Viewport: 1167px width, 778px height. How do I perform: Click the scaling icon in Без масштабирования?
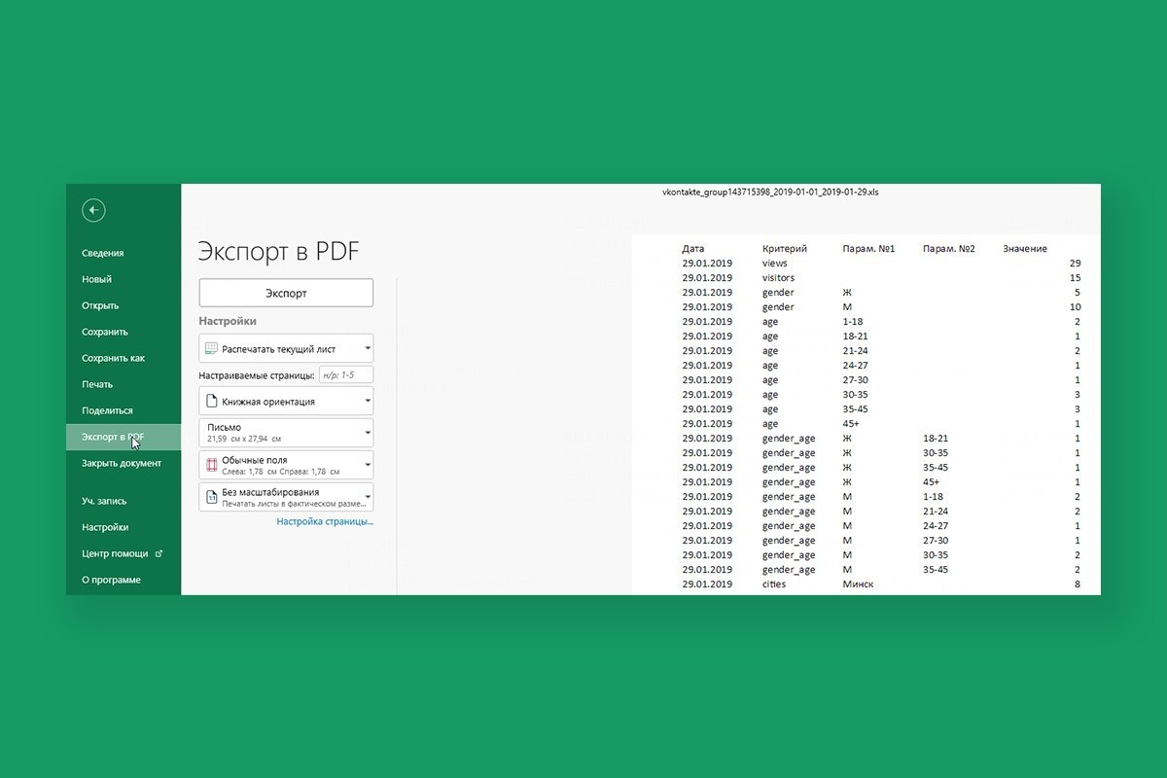tap(211, 497)
